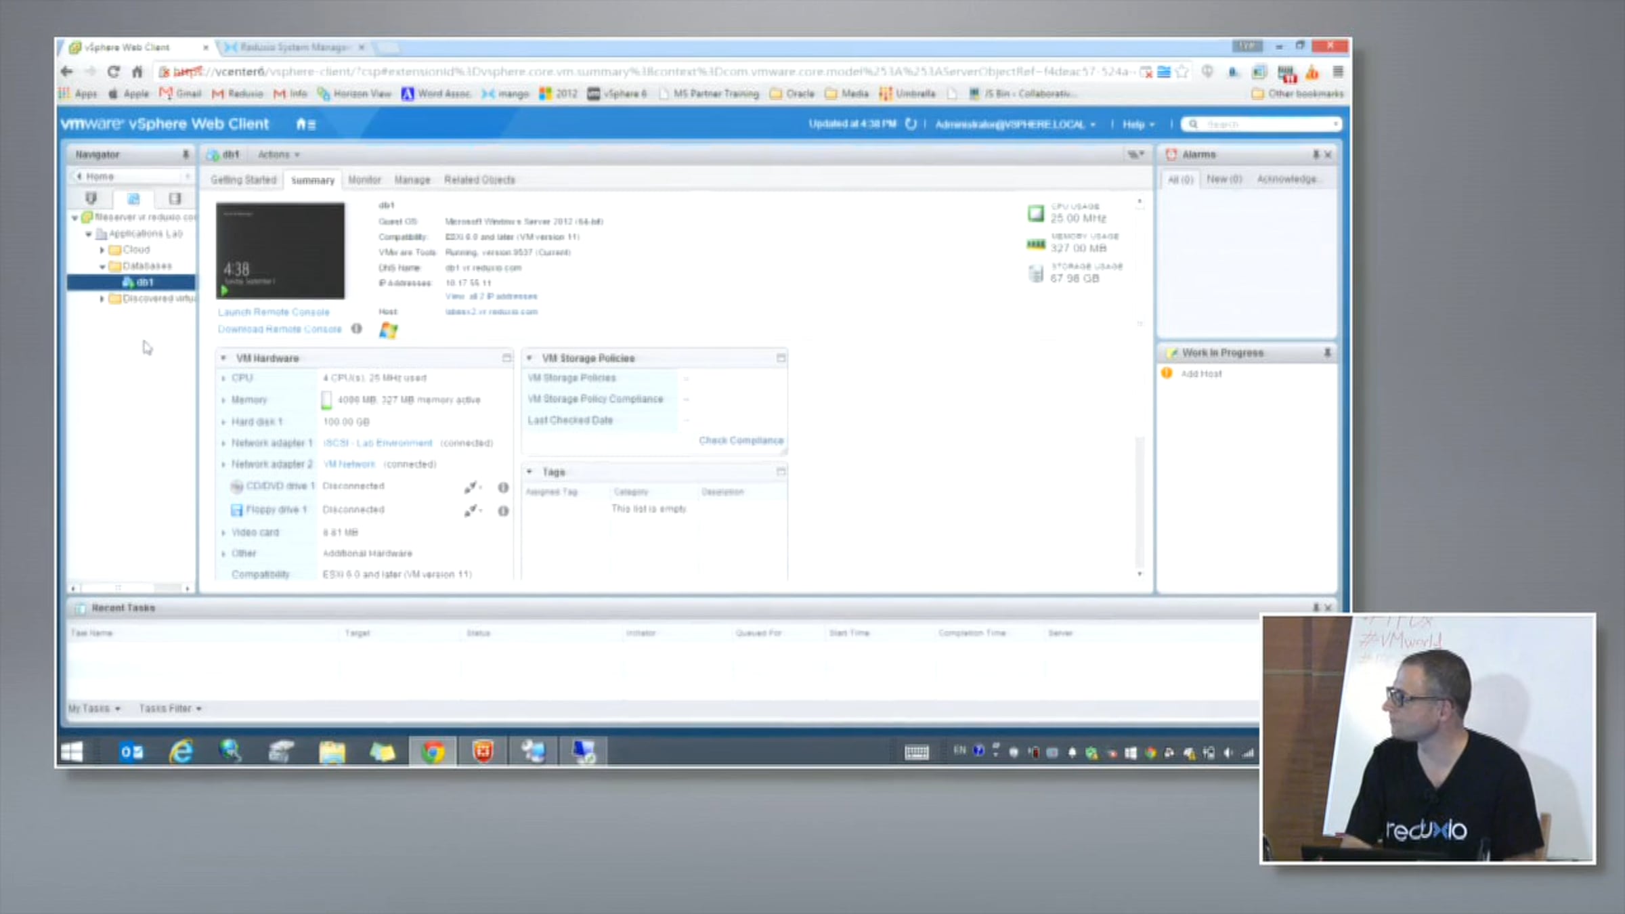Viewport: 1625px width, 914px height.
Task: Minimize the VM Hardware portlet
Action: 506,357
